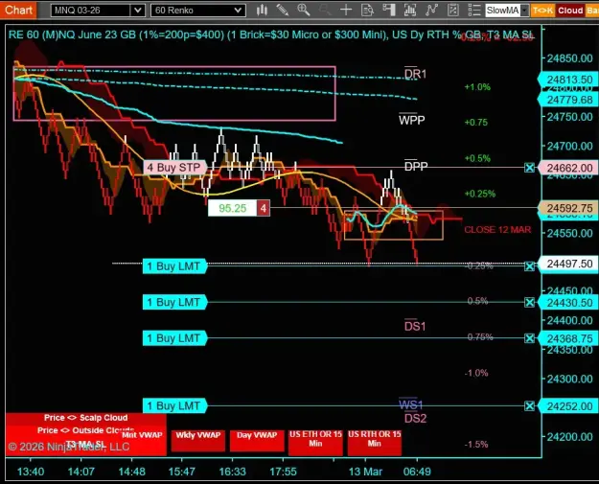Screen dimensions: 599x484
Task: Click the +0.75 level label
Action: [x=476, y=123]
